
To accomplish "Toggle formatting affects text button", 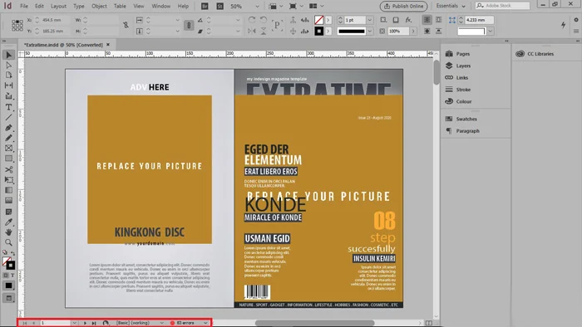I will click(12, 276).
